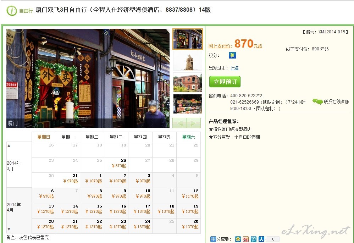Open 联系在线客服 online support link
Viewport: 354px width, 243px height.
(x=336, y=101)
